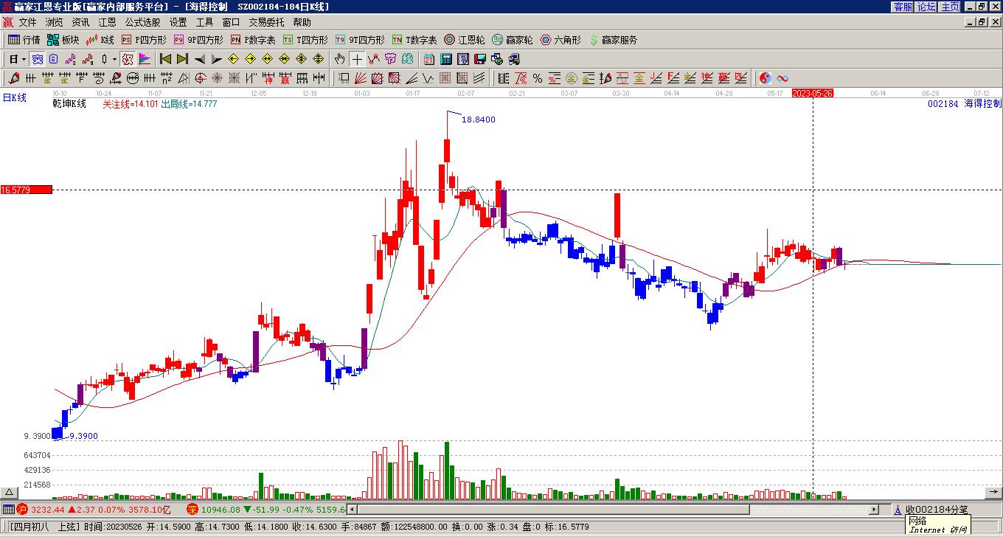Toggle the crosshair cursor tool
Screen dimensions: 1003x537
click(x=357, y=59)
